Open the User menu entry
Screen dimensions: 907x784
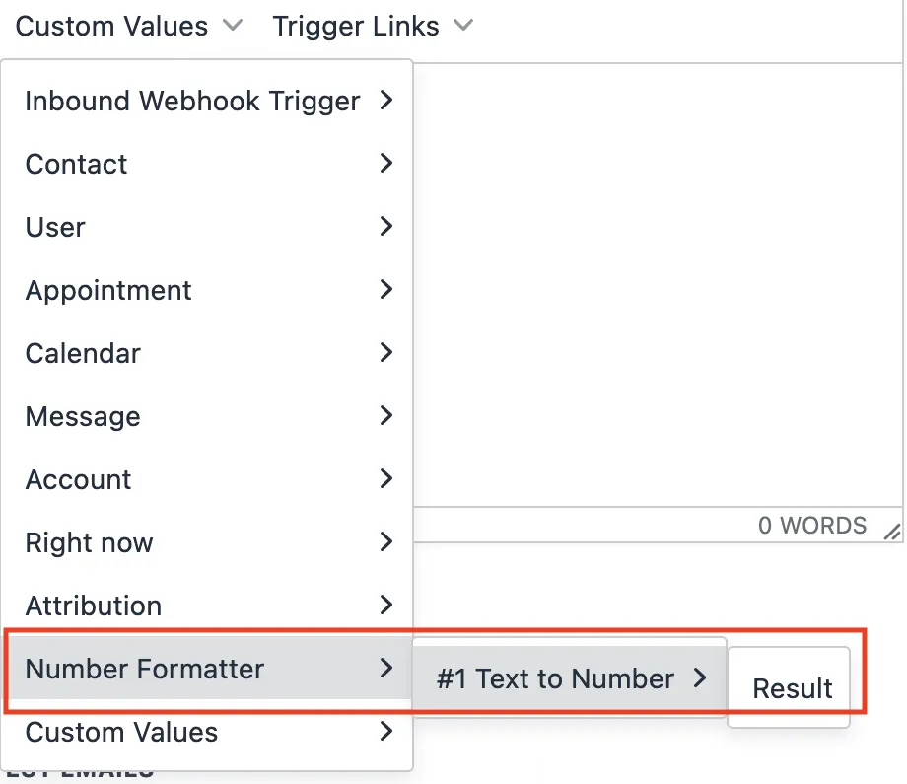(x=55, y=227)
